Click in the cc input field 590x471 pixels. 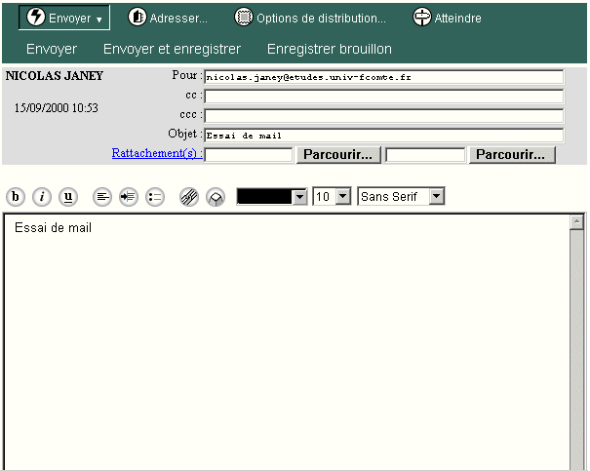click(383, 96)
